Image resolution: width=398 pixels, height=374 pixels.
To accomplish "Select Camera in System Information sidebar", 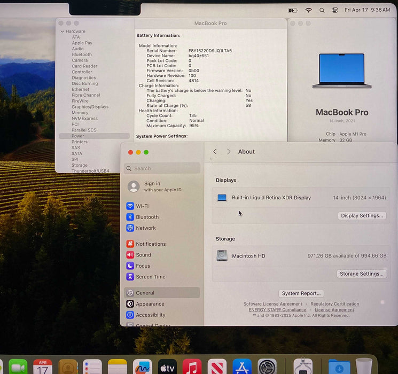I will 80,60.
